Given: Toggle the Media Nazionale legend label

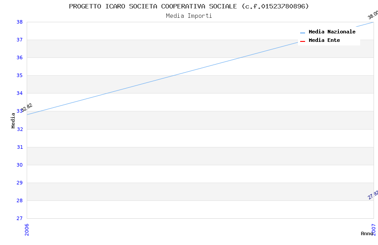Looking at the screenshot, I should pos(332,32).
